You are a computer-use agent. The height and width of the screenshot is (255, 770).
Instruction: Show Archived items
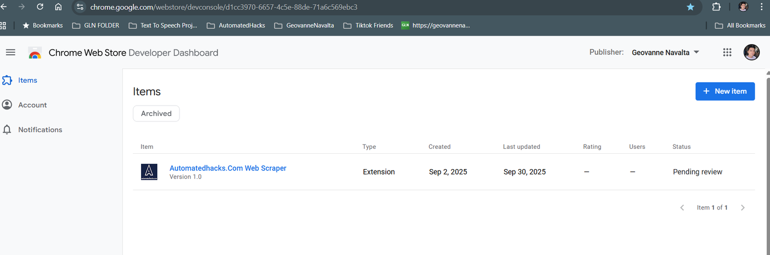pos(156,113)
